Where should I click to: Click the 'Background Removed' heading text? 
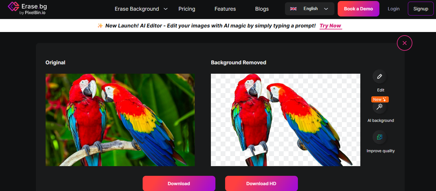(239, 62)
